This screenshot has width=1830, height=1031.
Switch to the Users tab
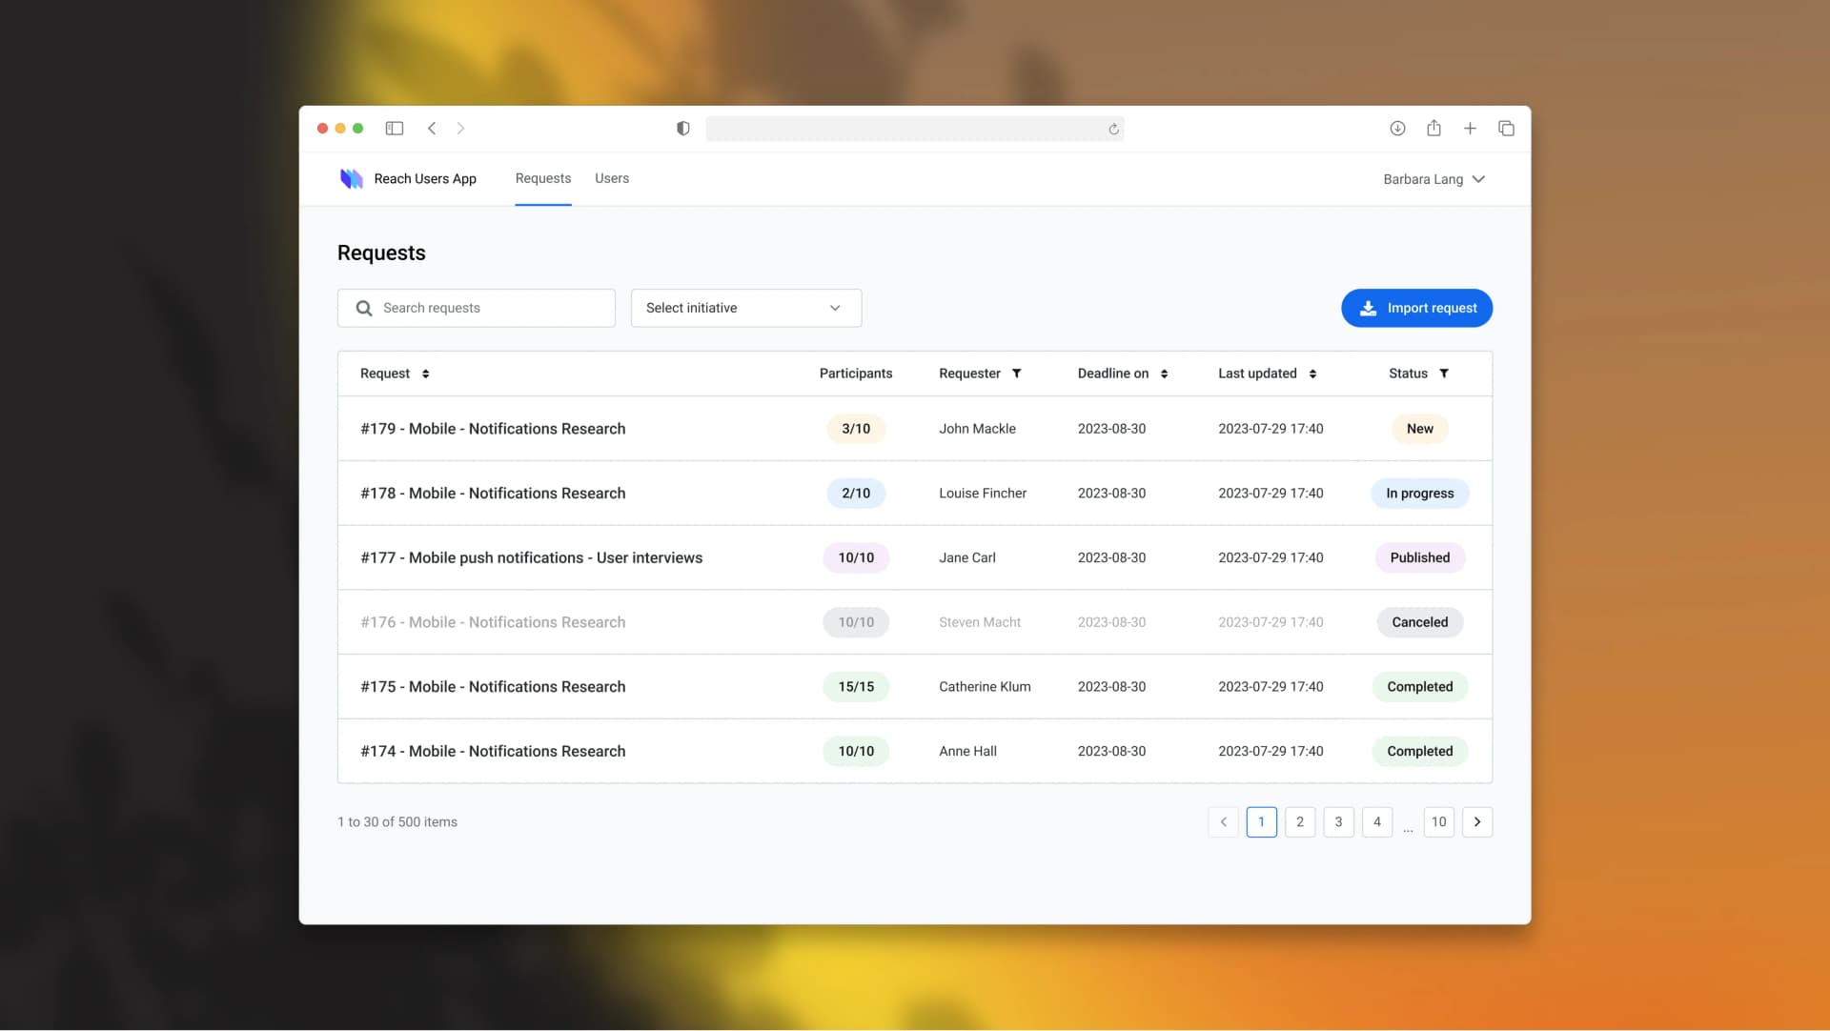tap(612, 179)
